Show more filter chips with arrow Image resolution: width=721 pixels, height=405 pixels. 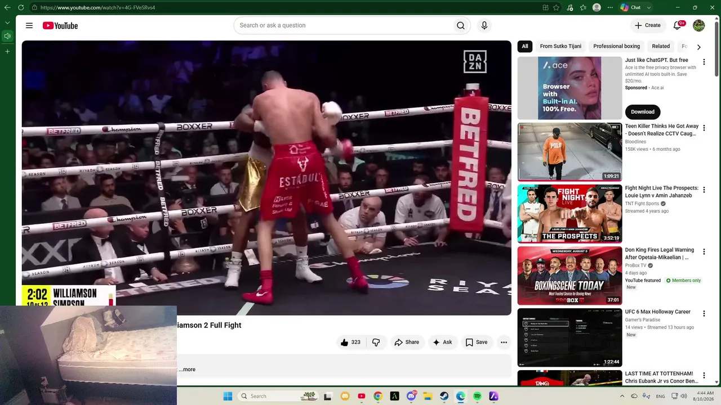[698, 47]
